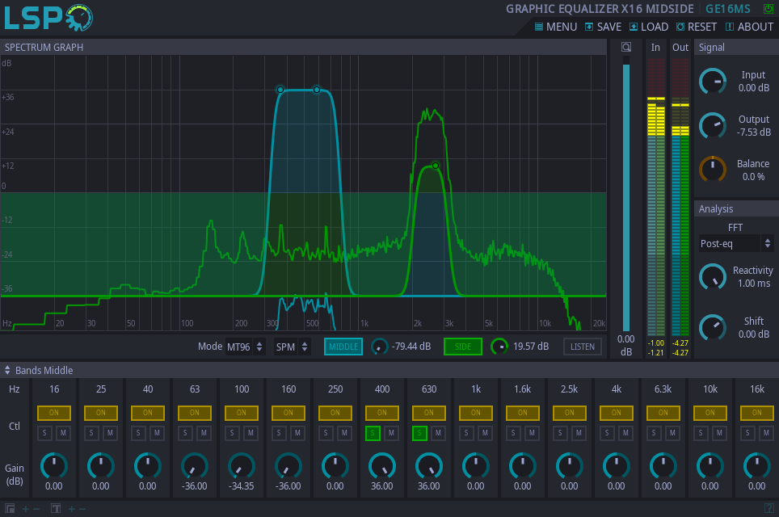Image resolution: width=779 pixels, height=517 pixels.
Task: Click LOAD in the top bar
Action: [x=649, y=27]
